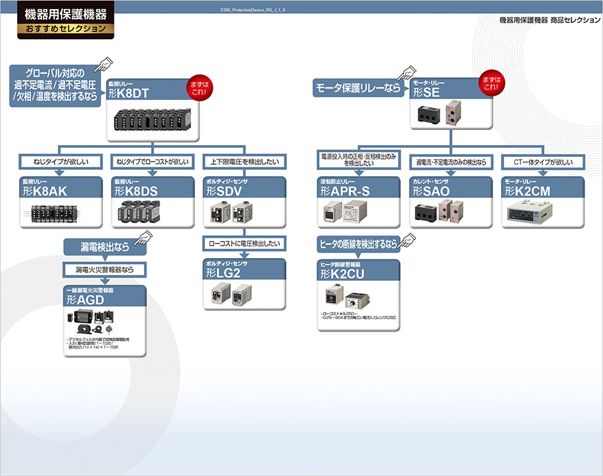
Task: Click the 機器用保護機器 おすすめセレクション title banner
Action: [x=66, y=20]
